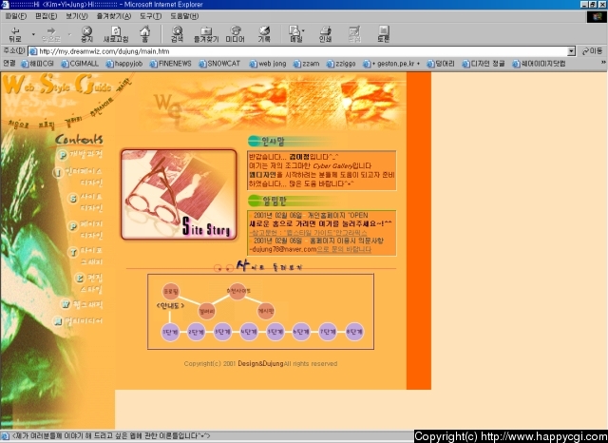Open the 미디어 (Media) toolbar icon
Image resolution: width=608 pixels, height=443 pixels.
click(235, 34)
